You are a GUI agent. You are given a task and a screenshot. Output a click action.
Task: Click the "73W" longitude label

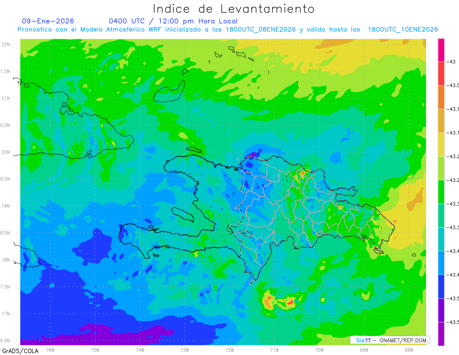[185, 350]
